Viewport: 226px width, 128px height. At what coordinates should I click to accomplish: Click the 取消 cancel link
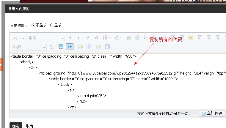[x=29, y=126]
